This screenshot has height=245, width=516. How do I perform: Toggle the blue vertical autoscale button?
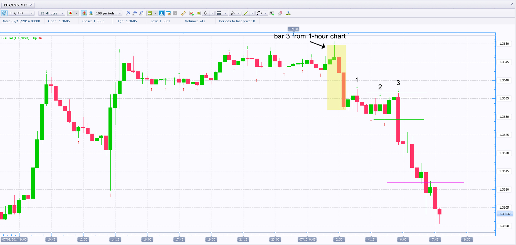pyautogui.click(x=161, y=13)
